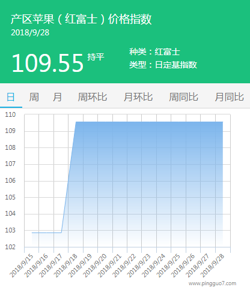Select the 日 daily tab
Image resolution: width=250 pixels, height=290 pixels.
(x=11, y=97)
